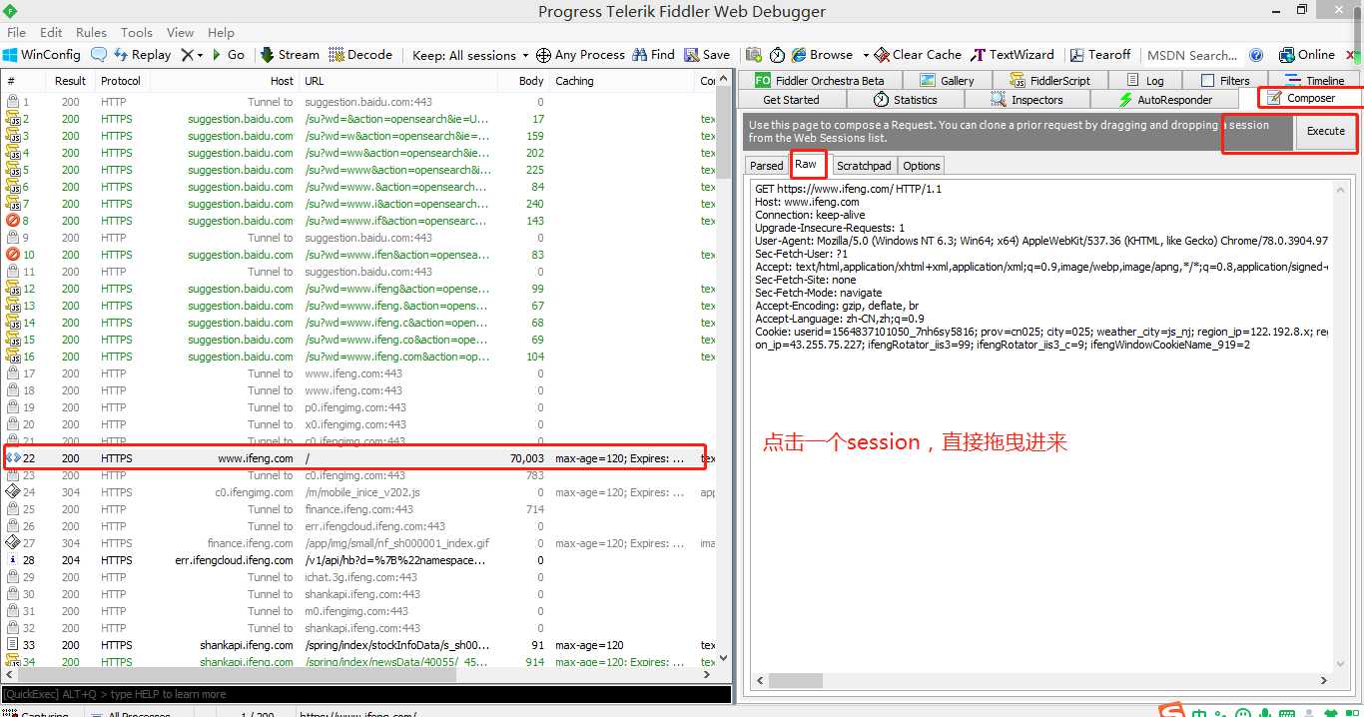
Task: Click the Execute button
Action: 1326,131
